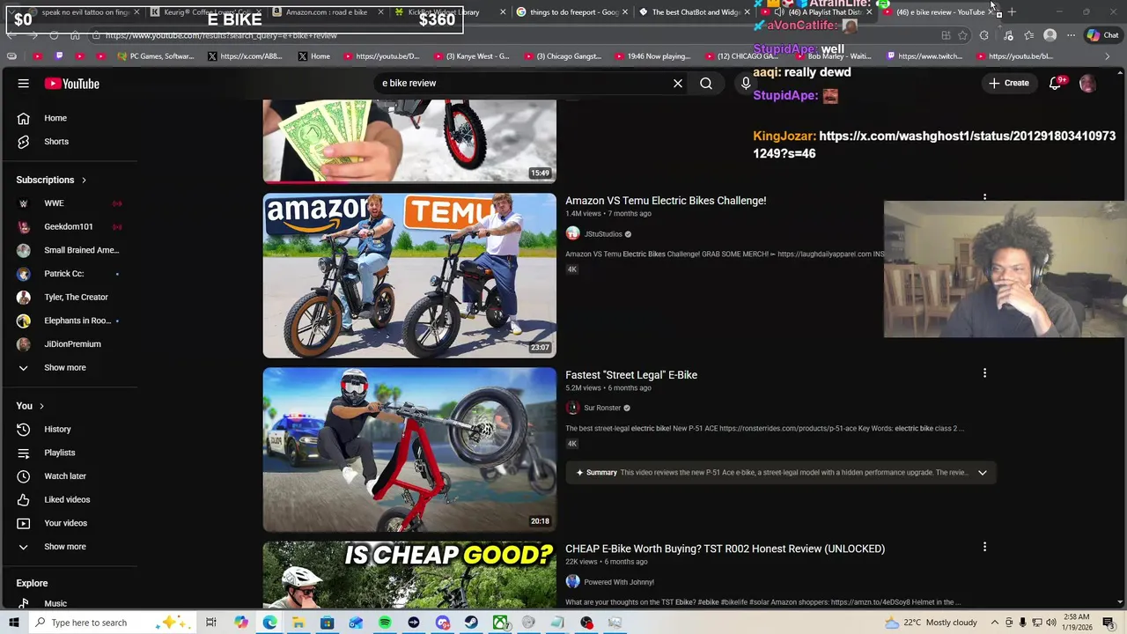Click the YouTube logo
This screenshot has height=634, width=1127.
click(72, 84)
